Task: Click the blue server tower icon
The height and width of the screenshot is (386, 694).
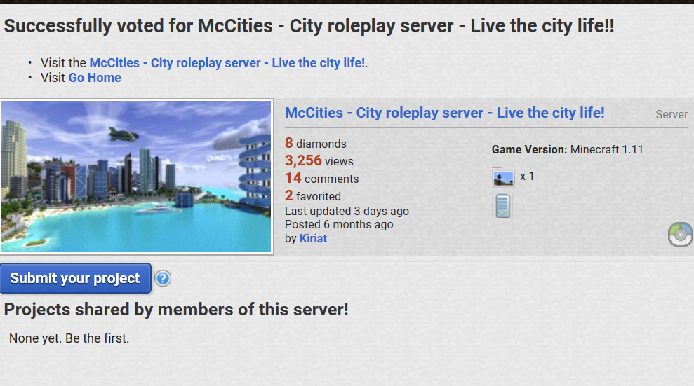Action: [503, 206]
